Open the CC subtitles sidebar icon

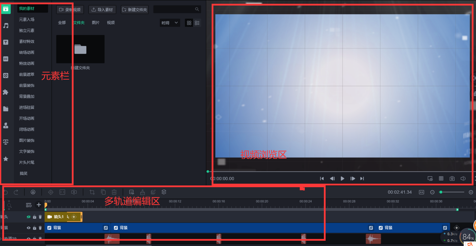tap(6, 59)
